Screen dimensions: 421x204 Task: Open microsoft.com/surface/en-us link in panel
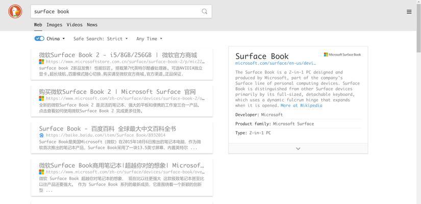pos(276,63)
